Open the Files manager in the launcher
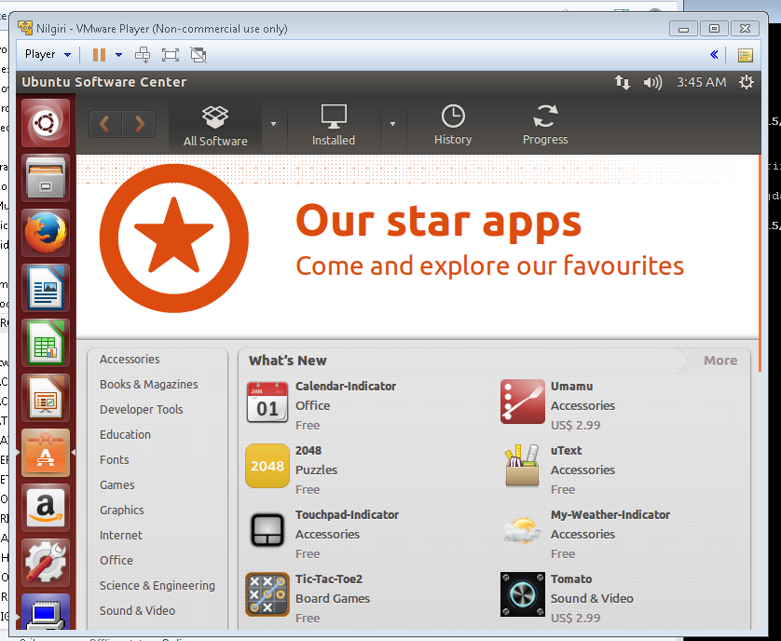This screenshot has height=641, width=781. (46, 178)
